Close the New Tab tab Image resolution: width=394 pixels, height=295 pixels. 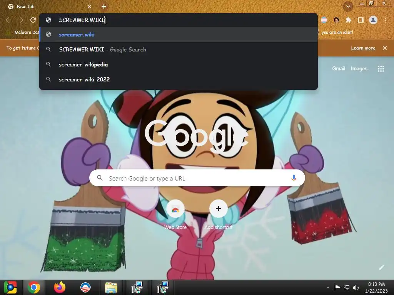point(89,7)
